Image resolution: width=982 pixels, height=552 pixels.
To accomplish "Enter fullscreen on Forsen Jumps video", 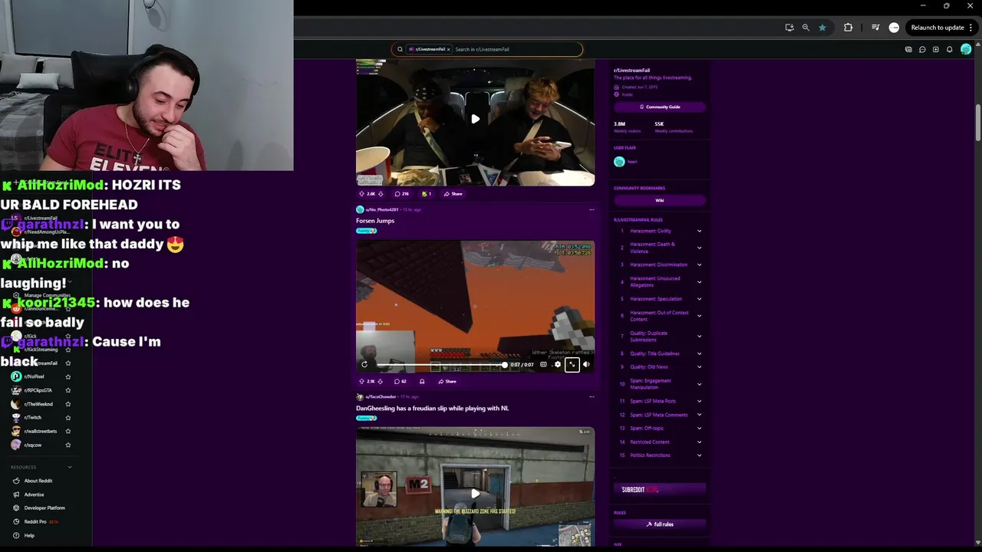I will [x=572, y=365].
